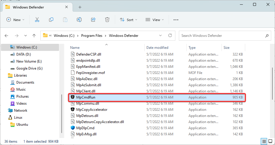
Task: Select endpointdlp.dll file name
Action: point(88,61)
